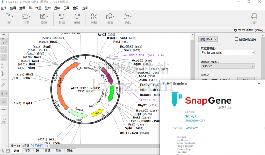Viewport: 265px width, 155px height.
Task: Undo the last action via toolbar
Action: pyautogui.click(x=62, y=17)
